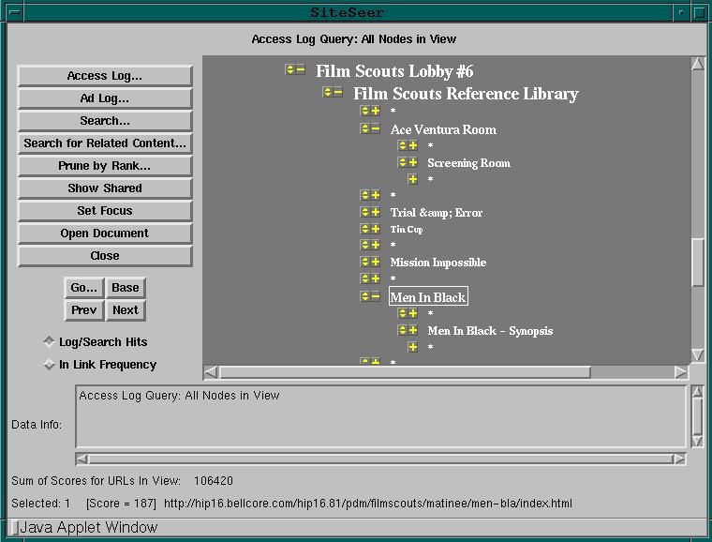This screenshot has height=542, width=712.
Task: Select the Log/Search Hits radio option
Action: point(49,341)
